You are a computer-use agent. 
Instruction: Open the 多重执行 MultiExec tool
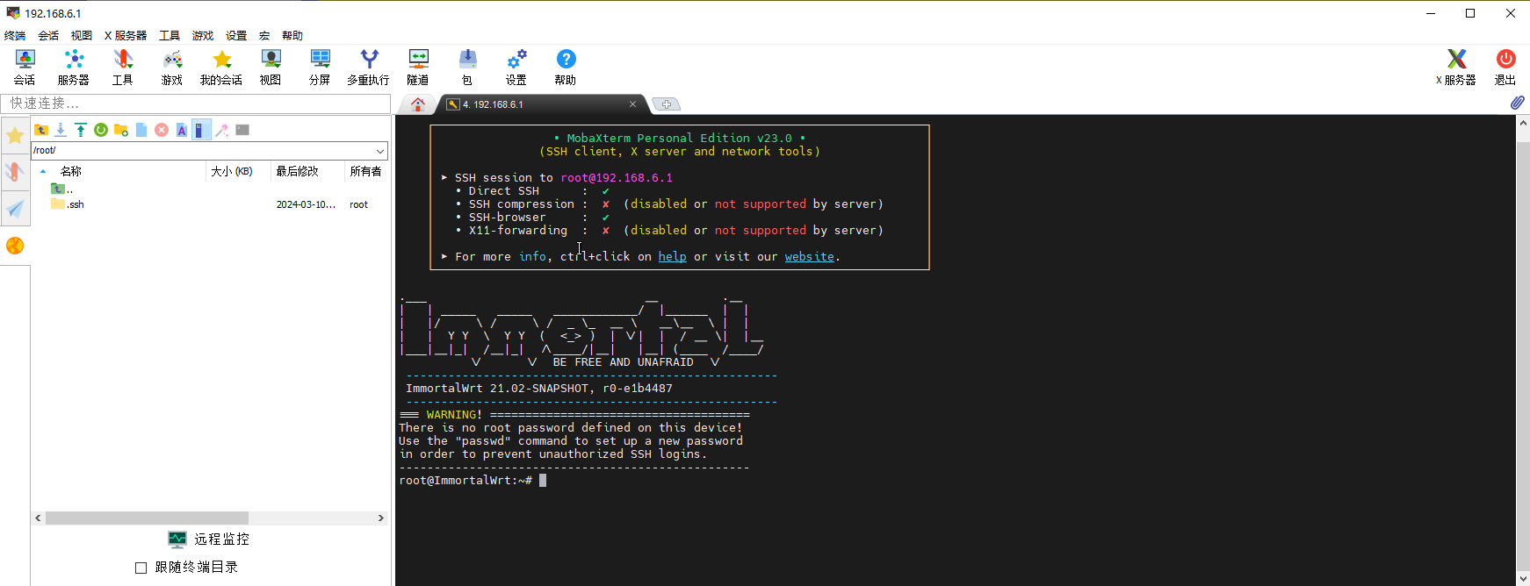point(368,68)
